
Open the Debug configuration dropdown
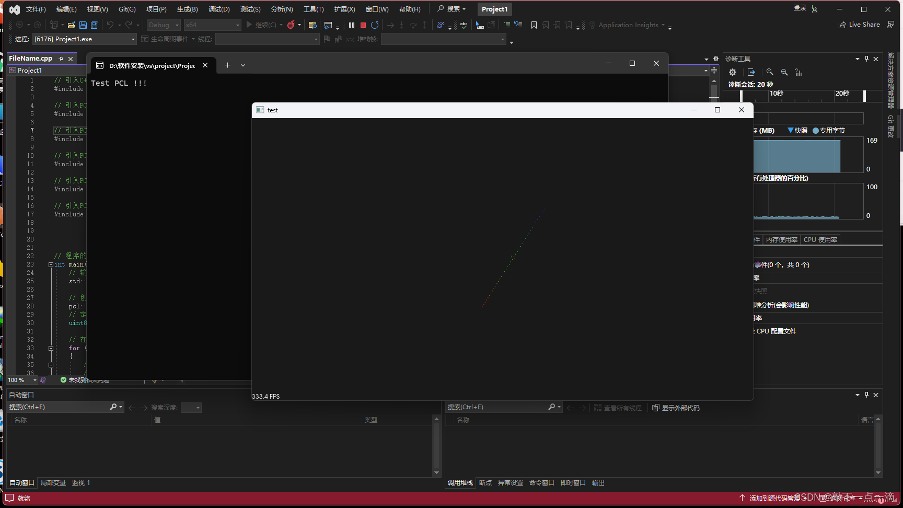(x=164, y=25)
